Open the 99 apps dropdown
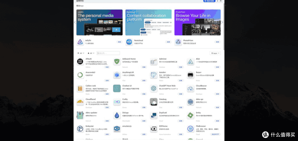Screen dimensions: 298x141 tap(215, 53)
